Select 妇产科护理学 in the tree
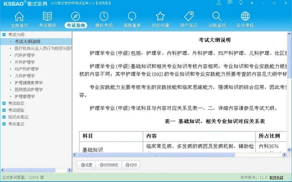The width and height of the screenshot is (292, 182). point(27,69)
